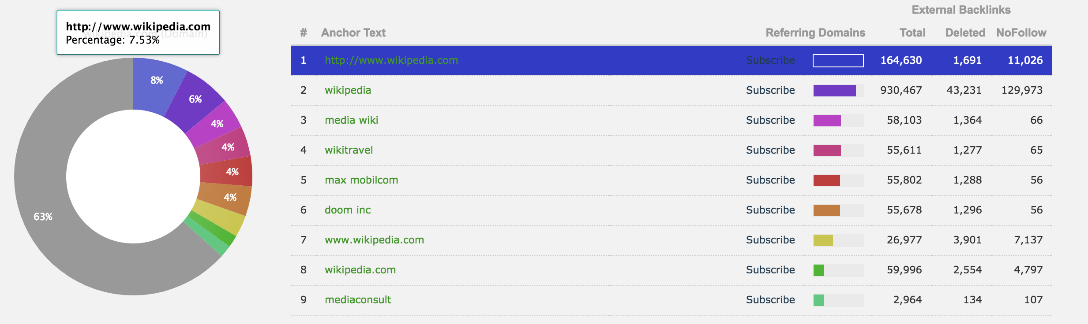Image resolution: width=1088 pixels, height=324 pixels.
Task: Click the empty referring domains bar on row 1
Action: (837, 60)
